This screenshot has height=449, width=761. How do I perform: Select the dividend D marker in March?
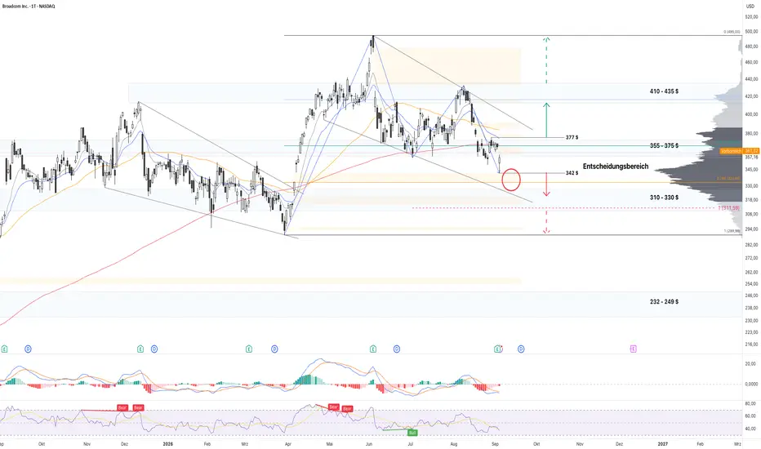(274, 349)
